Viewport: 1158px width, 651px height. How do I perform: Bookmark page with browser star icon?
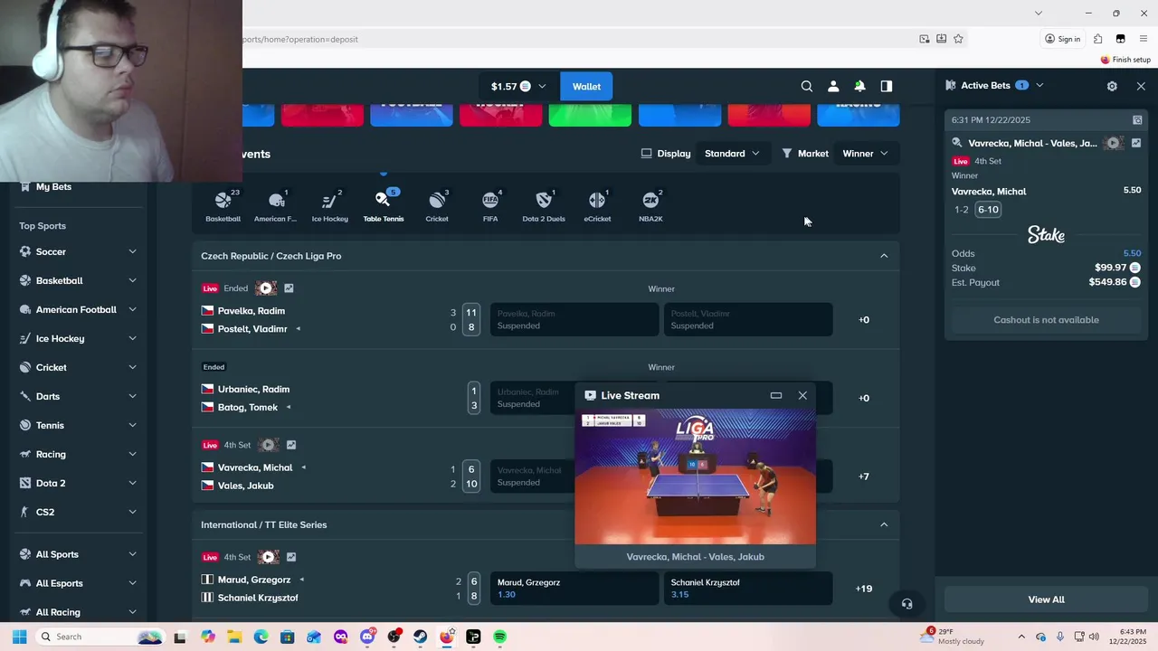958,39
